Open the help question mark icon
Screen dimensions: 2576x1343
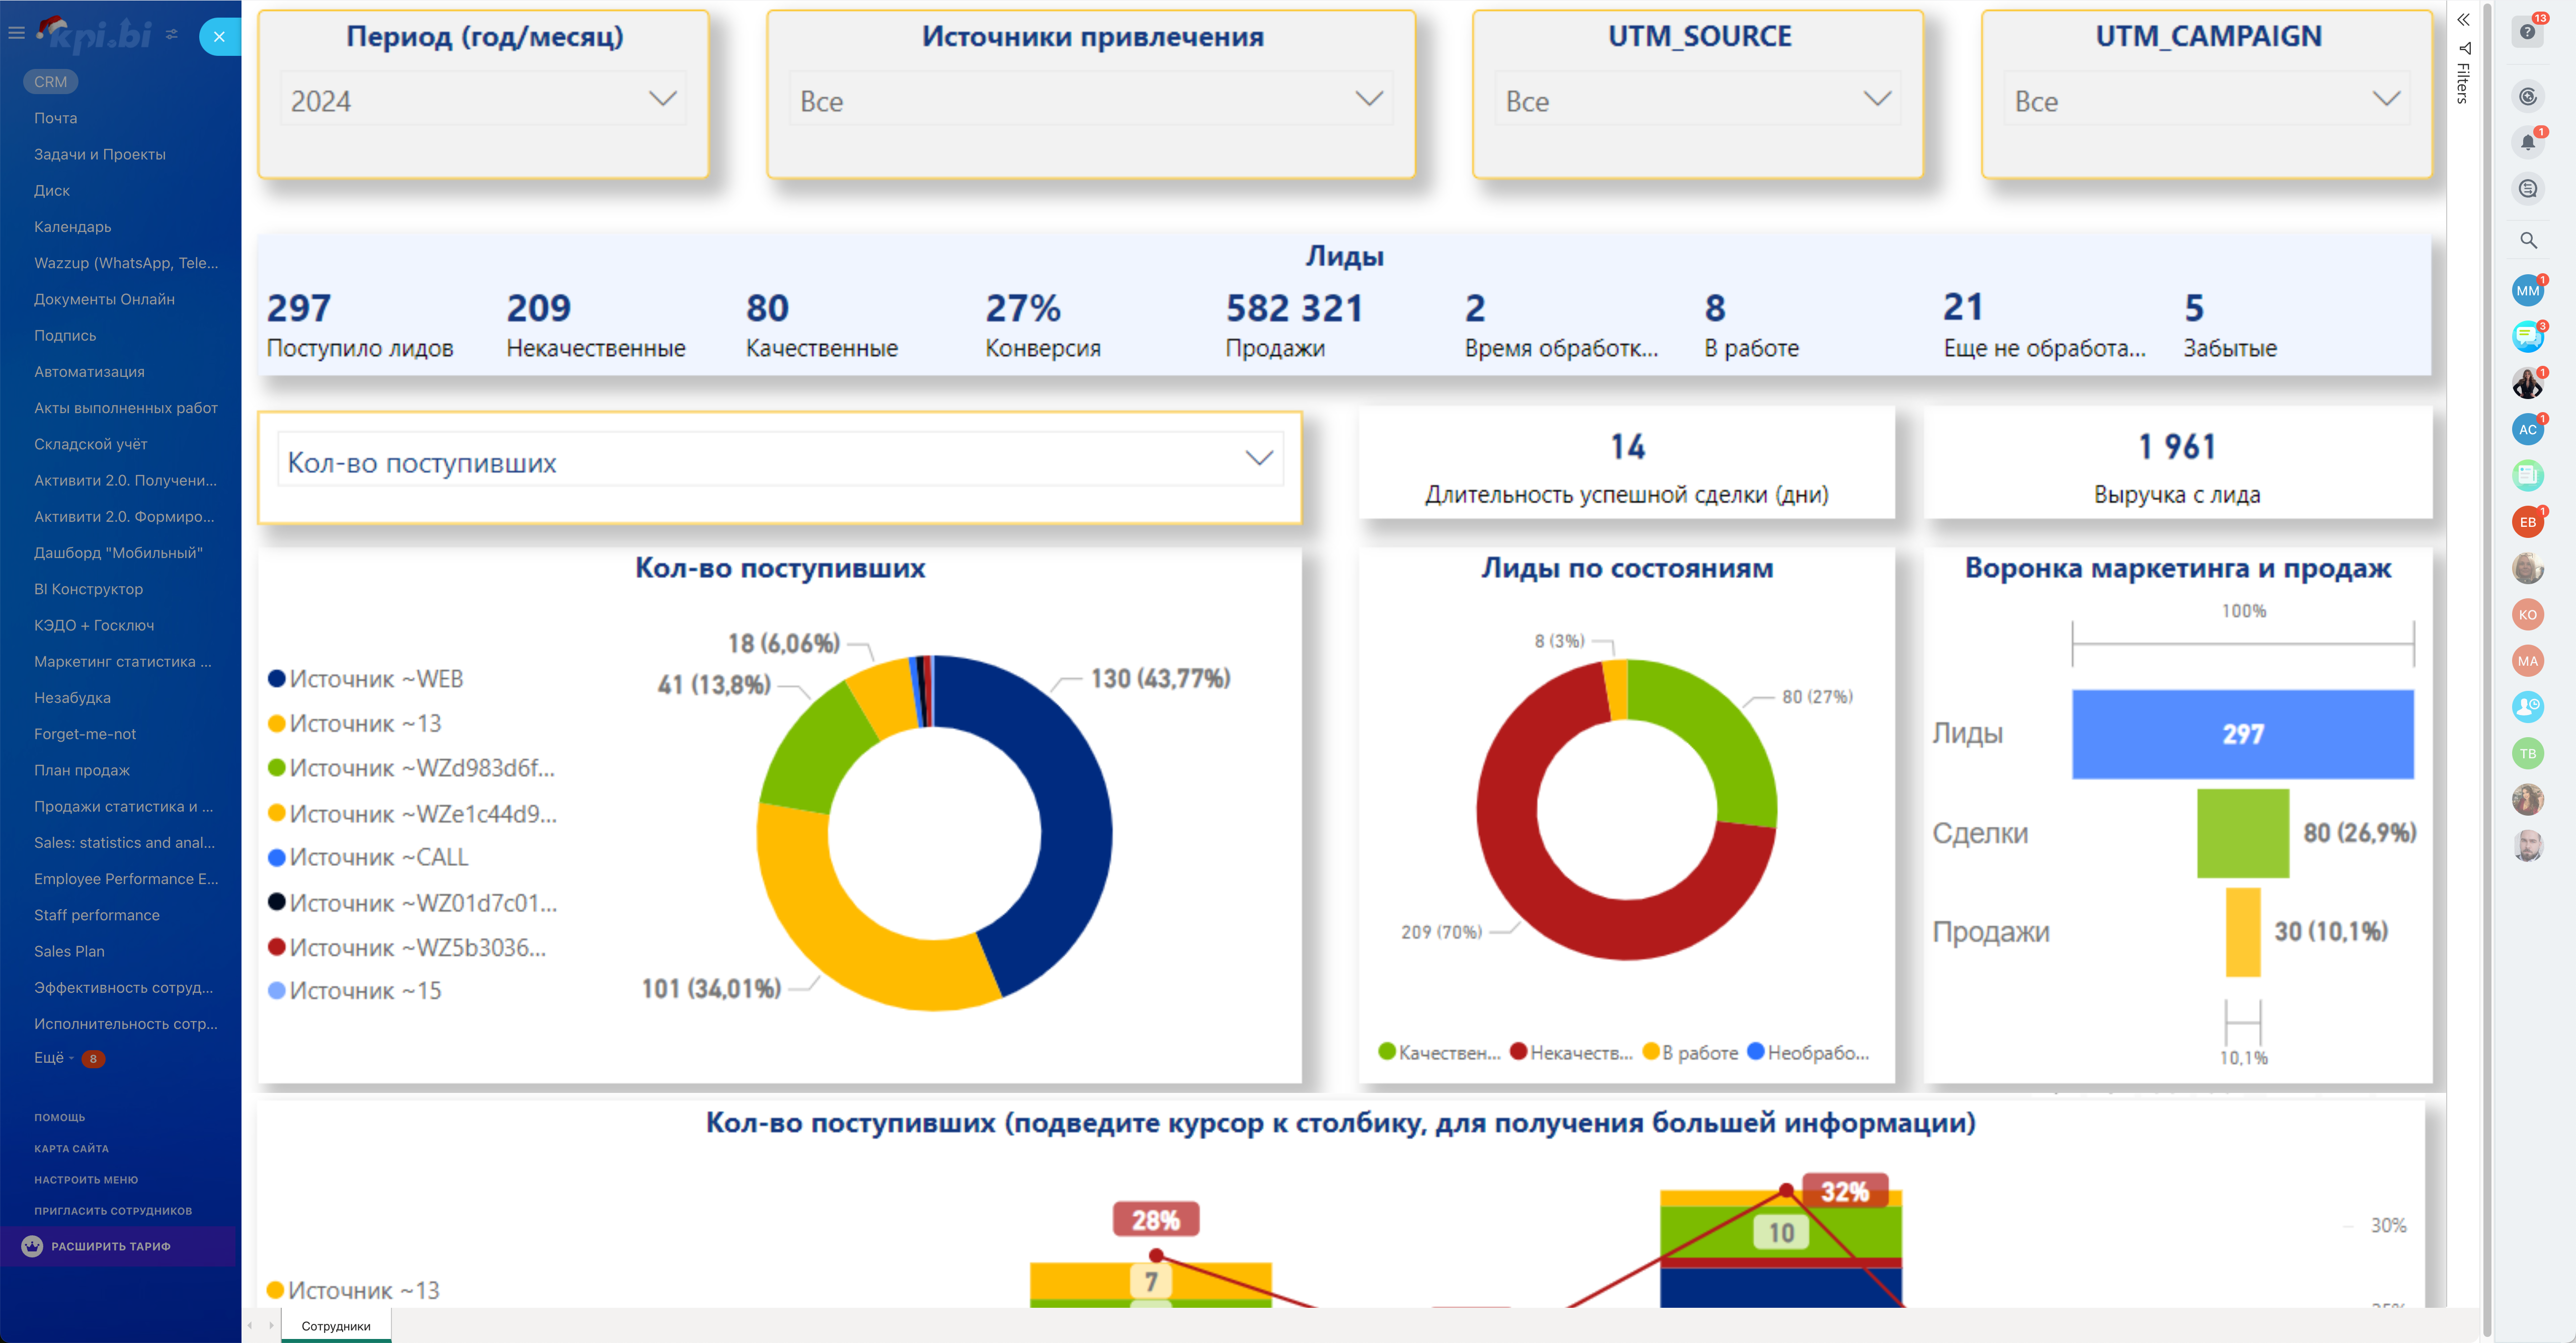click(x=2527, y=32)
